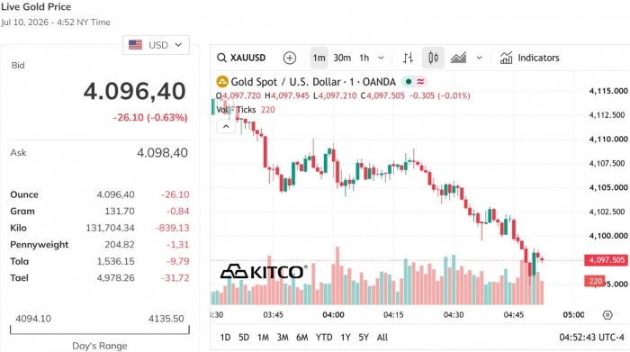Select the bar chart style icon

pos(408,58)
